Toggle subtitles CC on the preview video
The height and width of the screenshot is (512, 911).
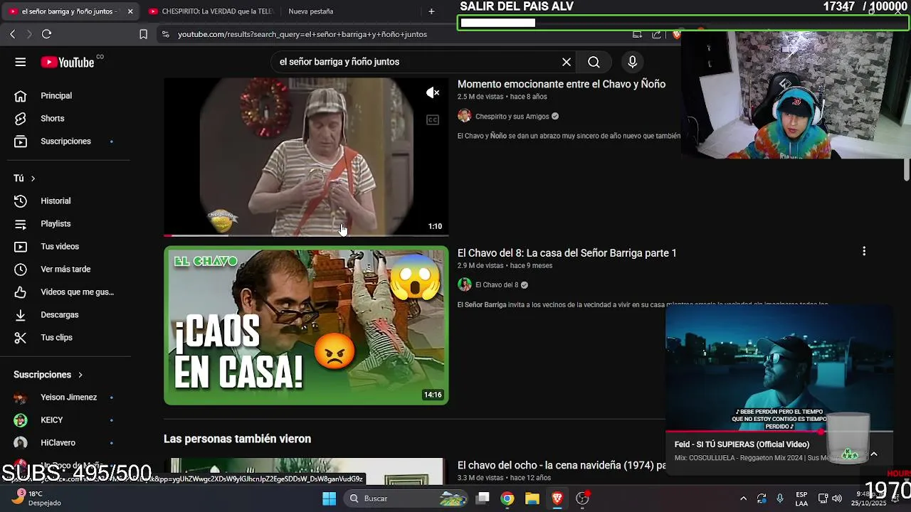tap(433, 119)
